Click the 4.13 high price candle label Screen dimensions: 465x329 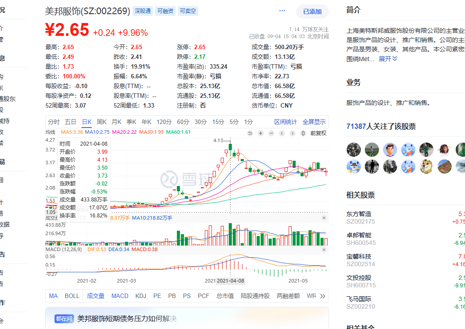coord(218,140)
